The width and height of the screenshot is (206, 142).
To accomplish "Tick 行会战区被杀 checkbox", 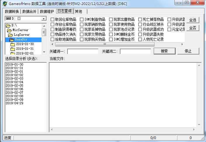I will [x=140, y=25].
